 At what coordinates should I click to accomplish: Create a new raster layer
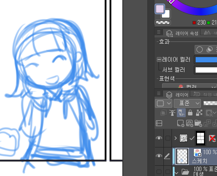click(180, 123)
